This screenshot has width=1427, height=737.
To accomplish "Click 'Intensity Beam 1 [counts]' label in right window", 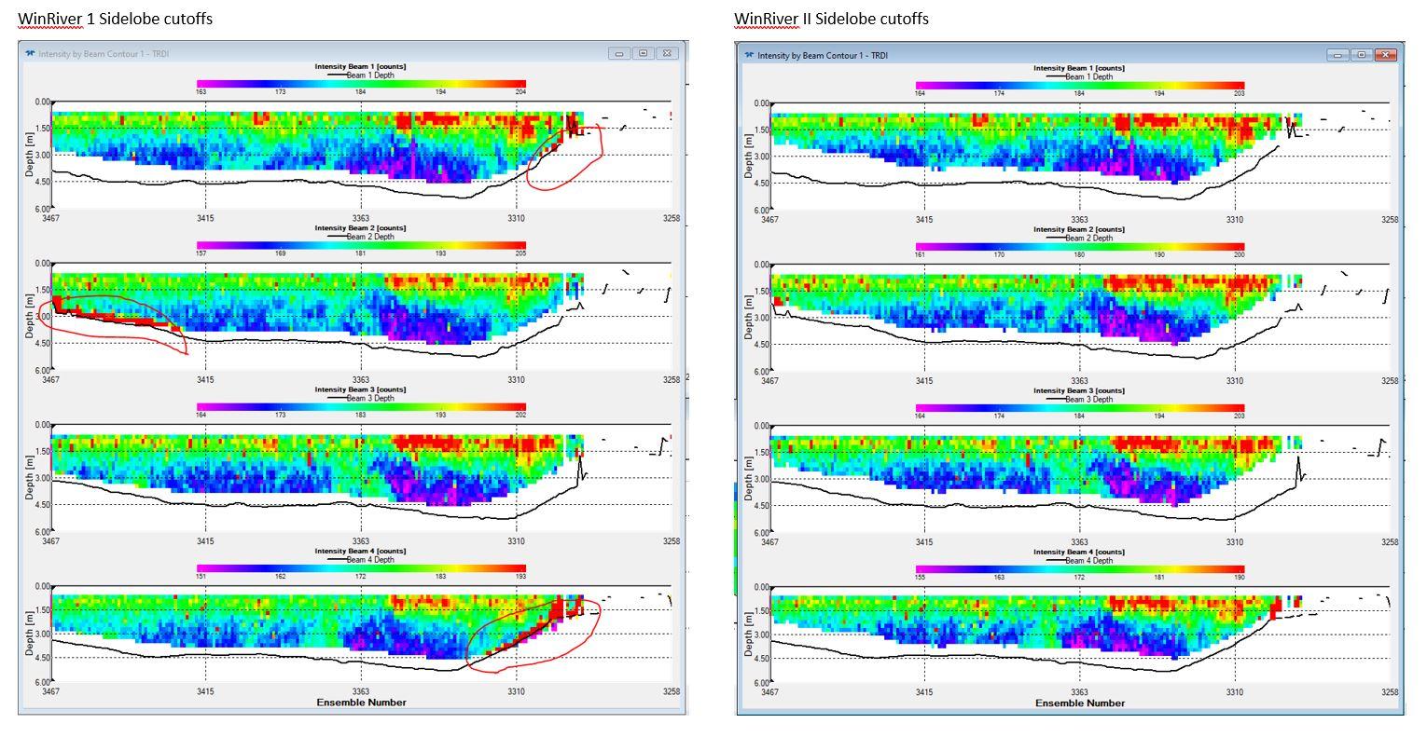I will point(1079,68).
